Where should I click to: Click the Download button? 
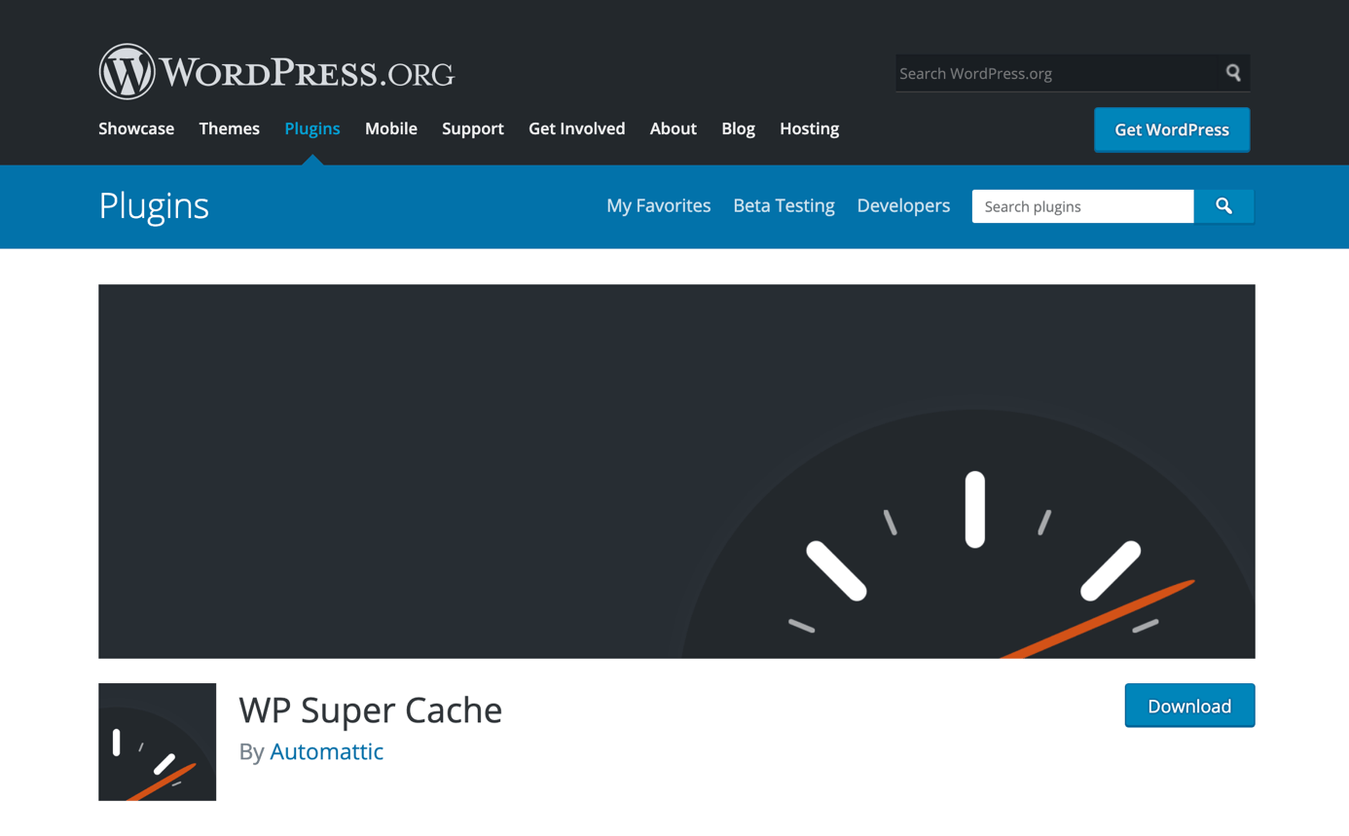1189,706
